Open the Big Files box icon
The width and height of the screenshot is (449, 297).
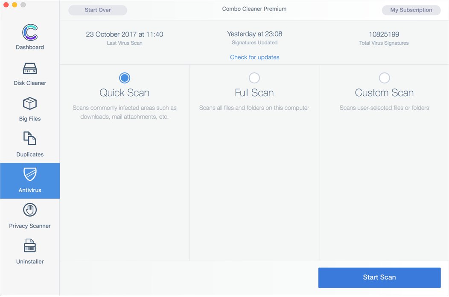pyautogui.click(x=30, y=104)
